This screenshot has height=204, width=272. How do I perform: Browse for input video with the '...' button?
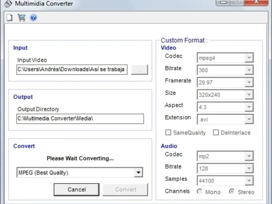click(139, 70)
